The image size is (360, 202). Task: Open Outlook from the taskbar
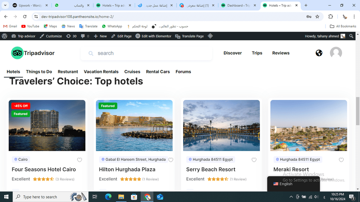160,197
